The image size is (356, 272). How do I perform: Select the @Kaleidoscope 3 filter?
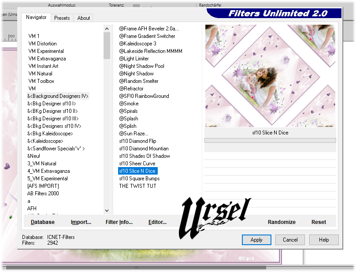[x=137, y=44]
